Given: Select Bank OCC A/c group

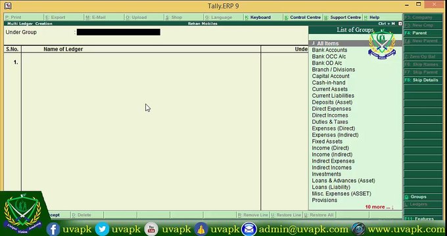Looking at the screenshot, I should pos(329,56).
